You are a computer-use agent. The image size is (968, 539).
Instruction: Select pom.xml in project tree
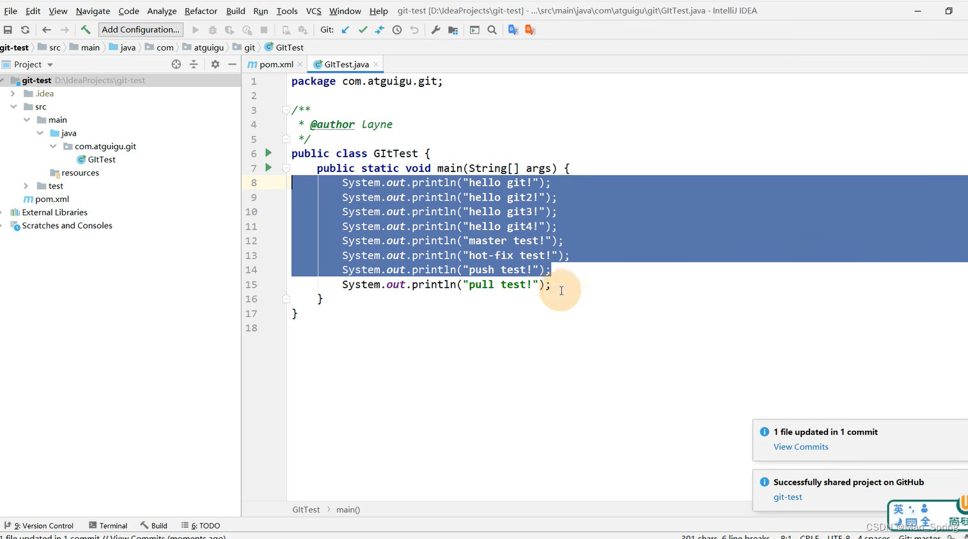(46, 199)
